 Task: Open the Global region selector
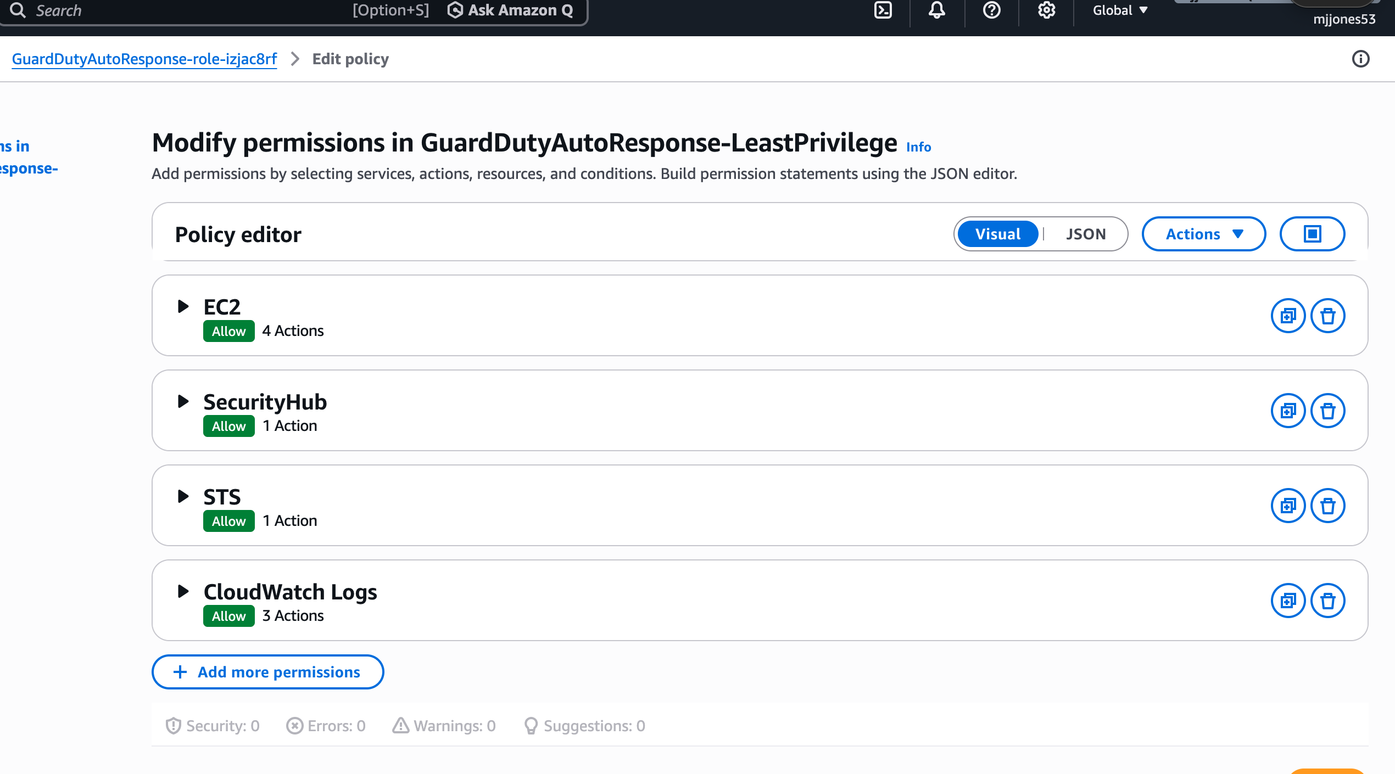[1120, 10]
